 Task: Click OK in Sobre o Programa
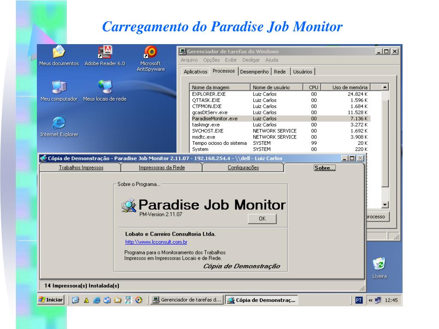pos(262,219)
